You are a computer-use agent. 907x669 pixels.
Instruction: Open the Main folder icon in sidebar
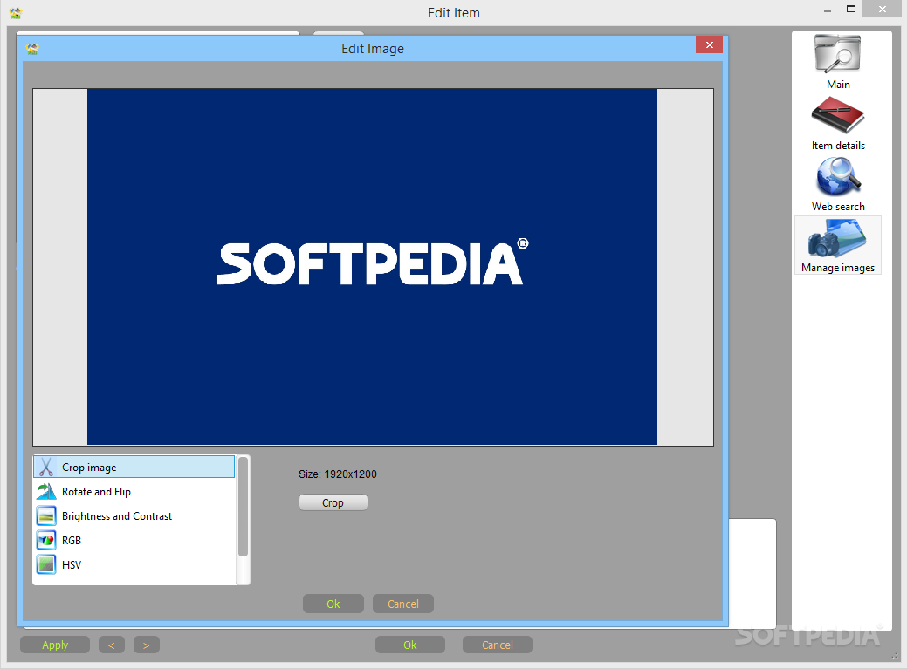click(x=837, y=54)
